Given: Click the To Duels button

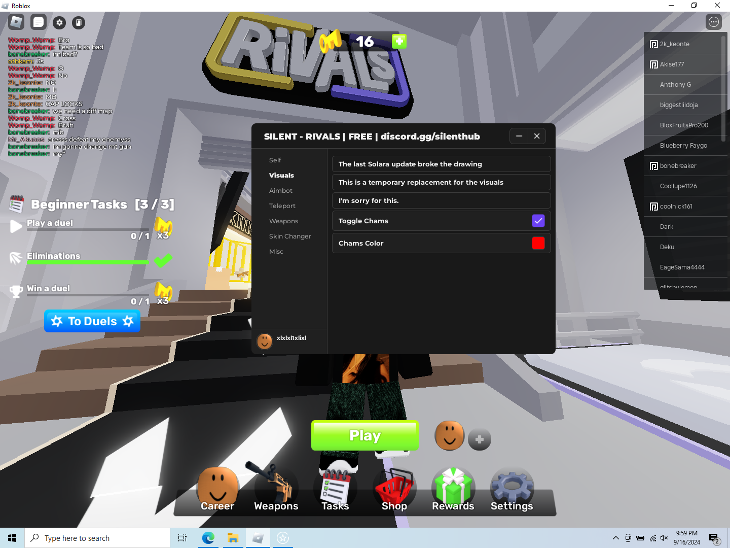Looking at the screenshot, I should pyautogui.click(x=92, y=321).
